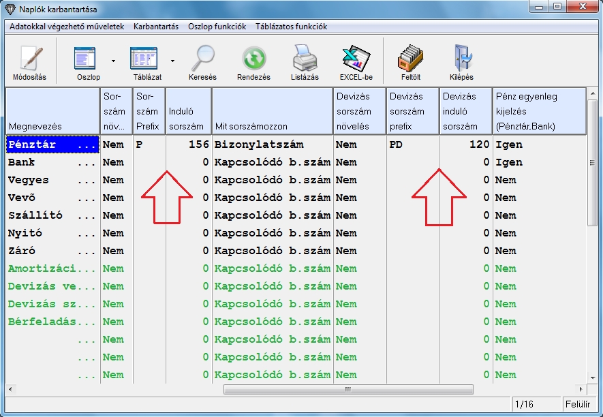
Task: Open the Oszlop funkciók menu
Action: click(x=217, y=27)
